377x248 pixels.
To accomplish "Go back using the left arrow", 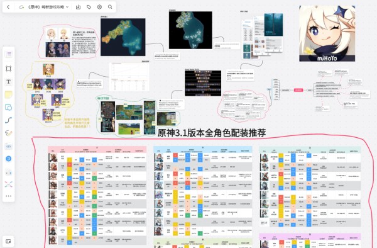I will tap(8, 7).
